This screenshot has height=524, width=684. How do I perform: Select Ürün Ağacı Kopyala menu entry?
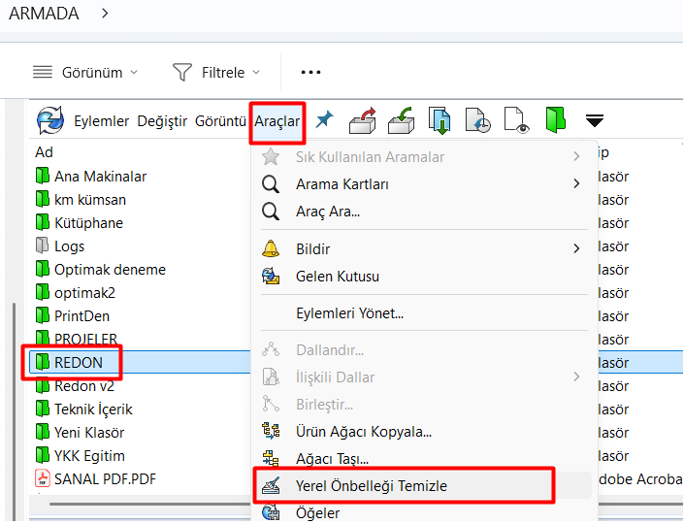[x=364, y=432]
